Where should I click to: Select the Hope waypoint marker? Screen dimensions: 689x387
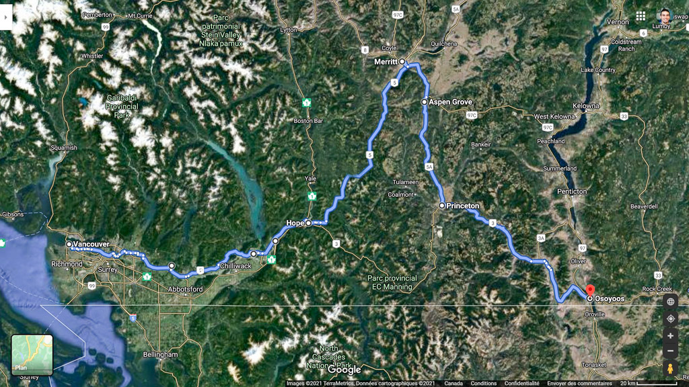[x=308, y=223]
